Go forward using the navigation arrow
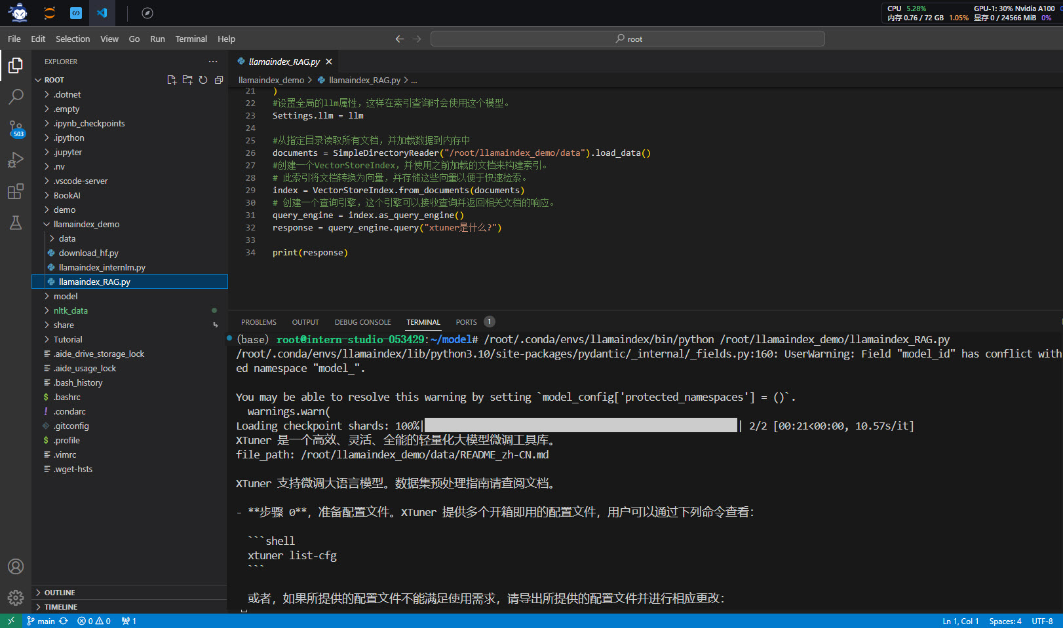The image size is (1063, 628). pos(417,39)
